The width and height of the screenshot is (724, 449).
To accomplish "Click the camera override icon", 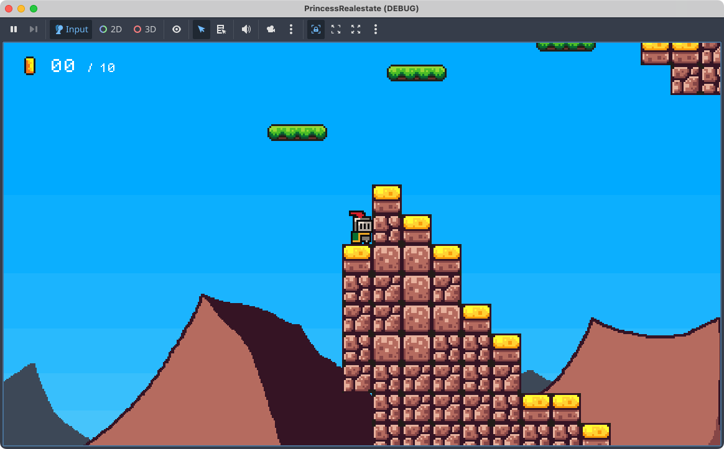I will click(271, 29).
